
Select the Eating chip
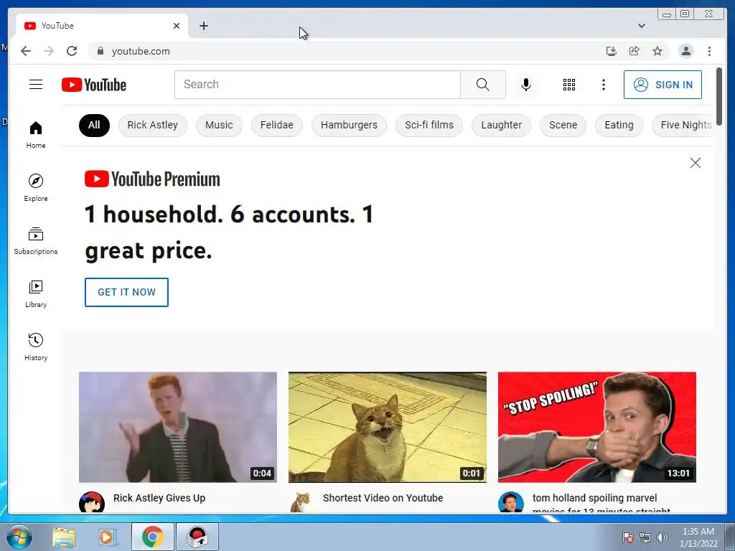(x=619, y=125)
